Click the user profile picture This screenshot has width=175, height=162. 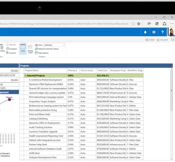click(171, 32)
